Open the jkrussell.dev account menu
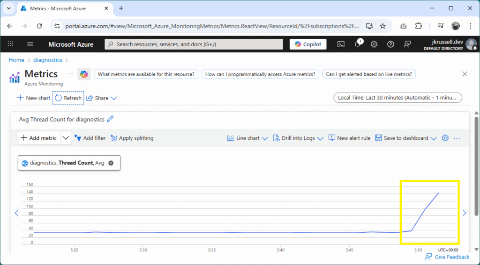The image size is (480, 265). [450, 44]
